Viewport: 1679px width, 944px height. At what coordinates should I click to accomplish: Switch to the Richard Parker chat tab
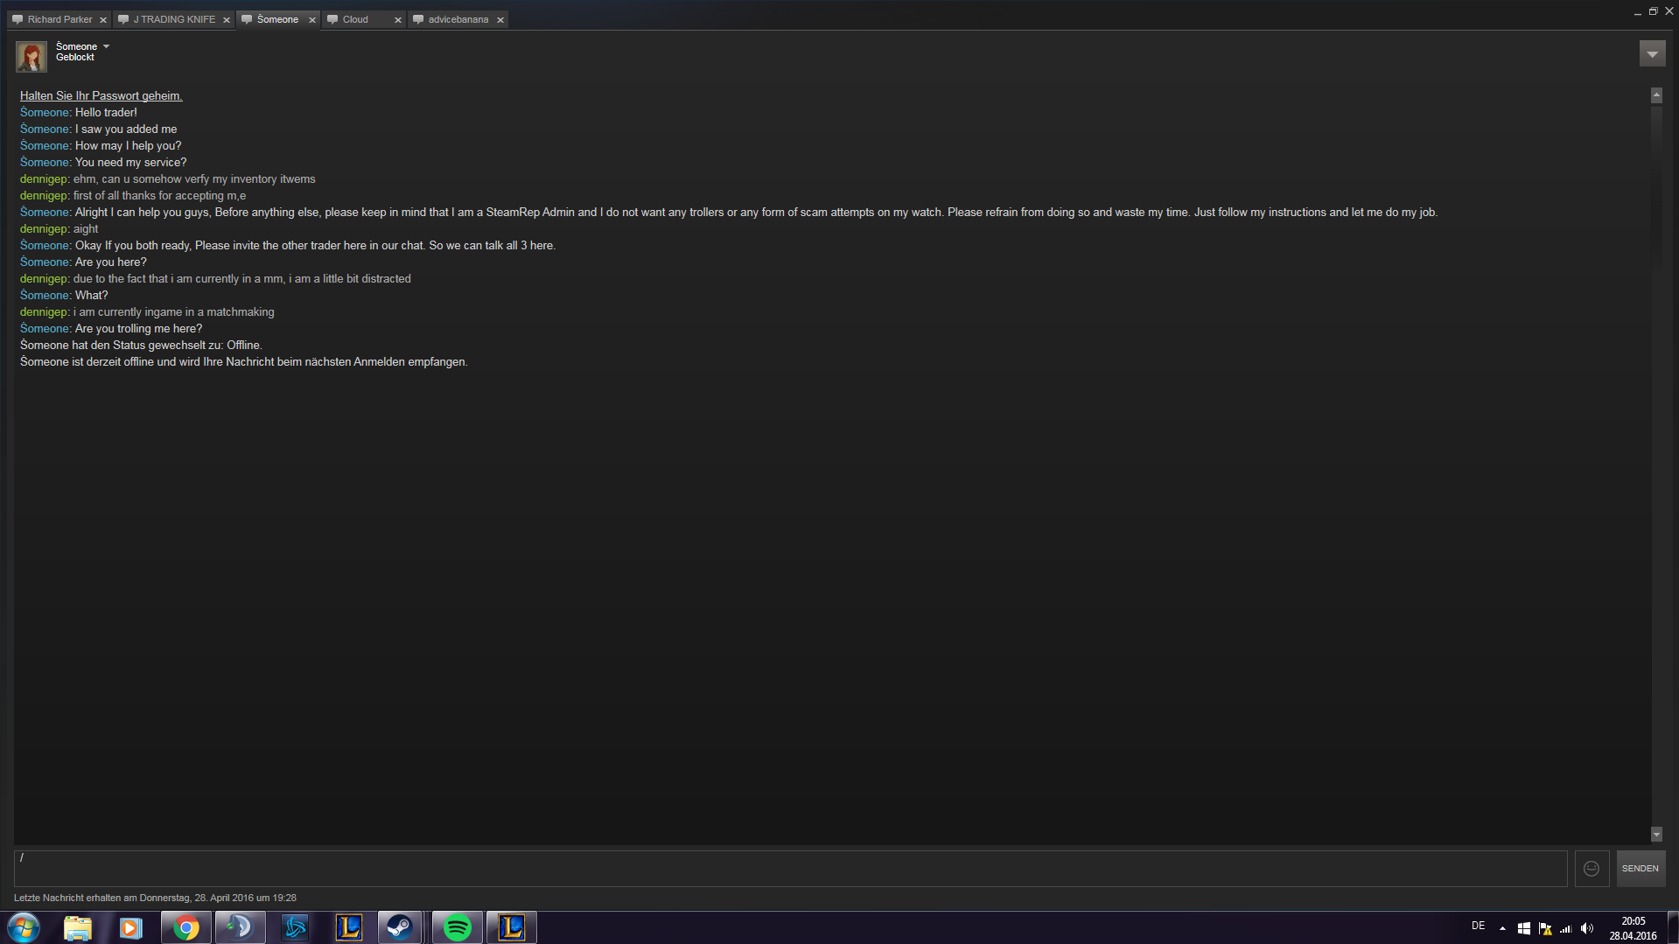tap(52, 19)
